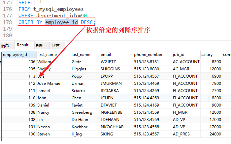231x144 pixels.
Task: Click the first_name column header
Action: pos(53,55)
